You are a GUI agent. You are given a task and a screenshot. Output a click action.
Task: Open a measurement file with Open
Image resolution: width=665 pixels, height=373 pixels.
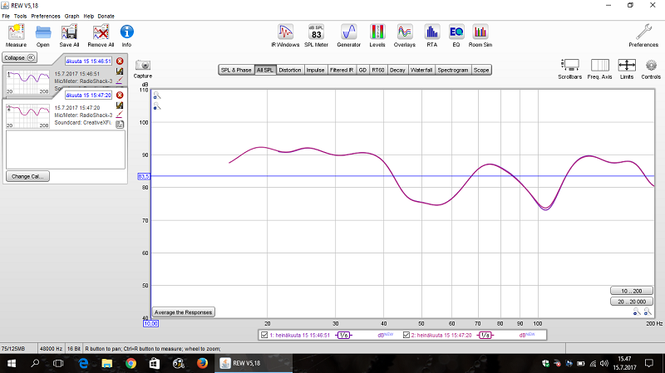(x=43, y=35)
